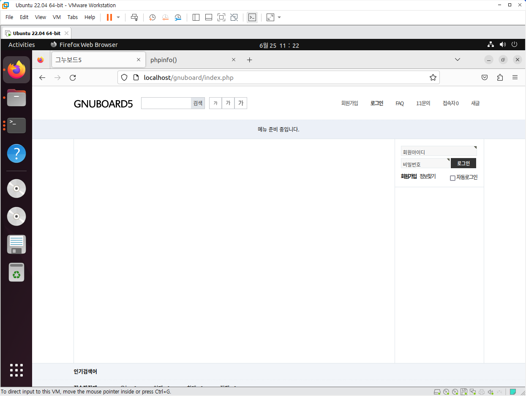
Task: Click the 검색 search button
Action: tap(198, 103)
